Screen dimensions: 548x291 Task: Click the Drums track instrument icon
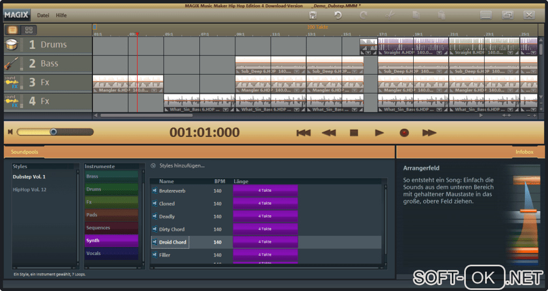tap(12, 45)
